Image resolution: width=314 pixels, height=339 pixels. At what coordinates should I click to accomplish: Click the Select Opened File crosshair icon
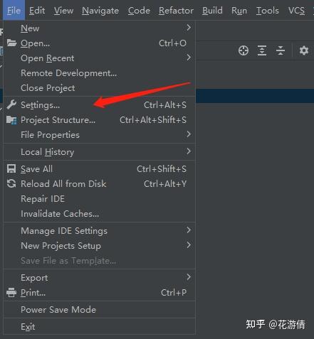point(244,50)
